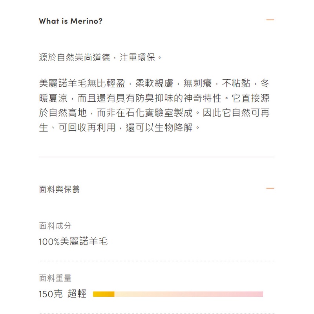
Task: Click the "What is Merino?" accordion heading
Action: pyautogui.click(x=71, y=21)
